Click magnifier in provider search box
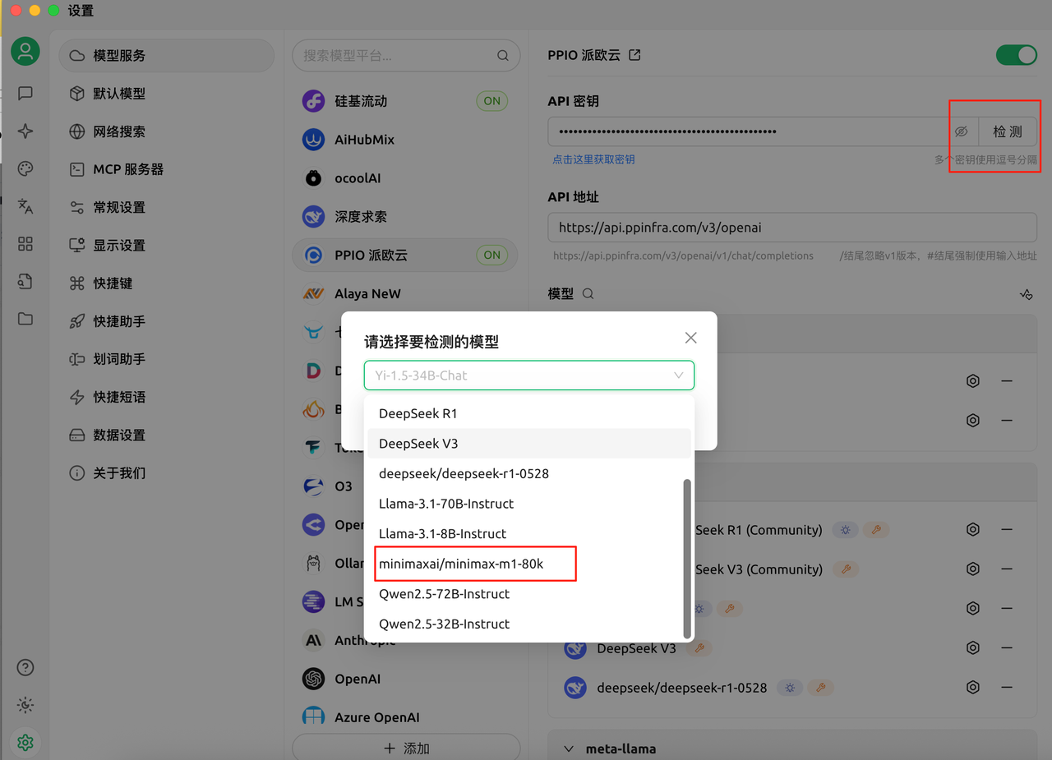 pyautogui.click(x=503, y=56)
